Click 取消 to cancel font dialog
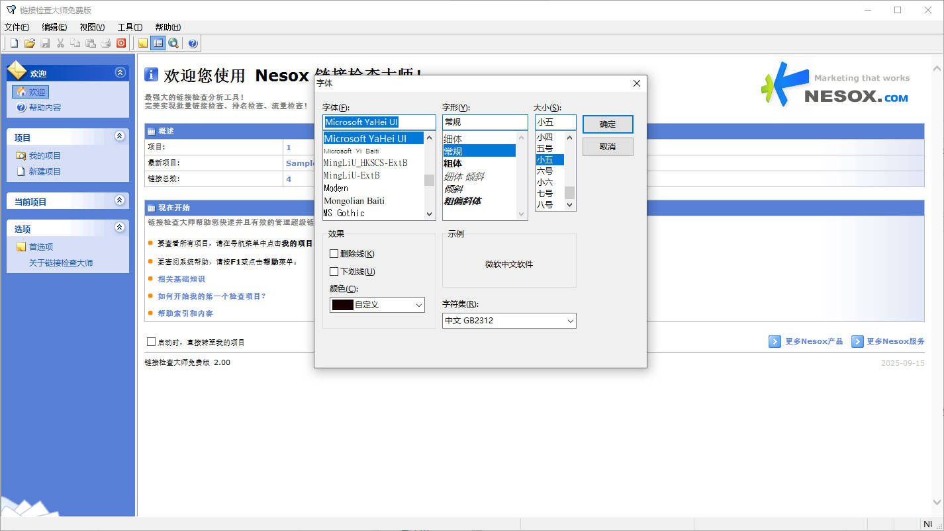The image size is (944, 531). point(608,147)
